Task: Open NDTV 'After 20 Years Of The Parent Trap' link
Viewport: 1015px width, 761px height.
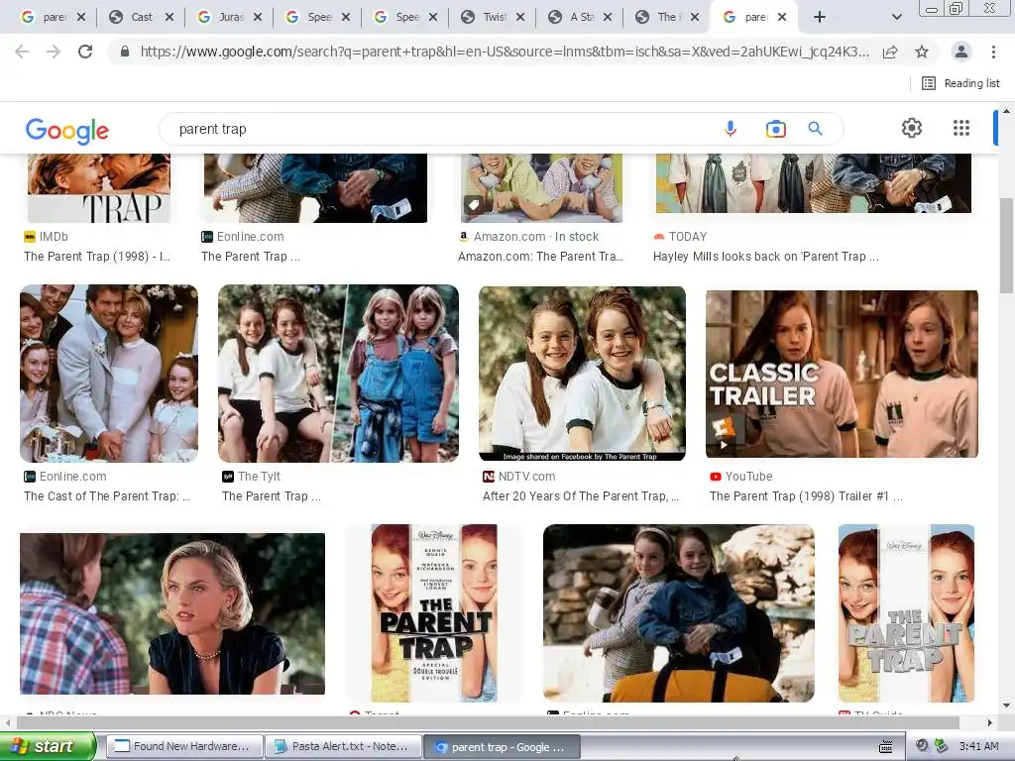Action: coord(581,495)
